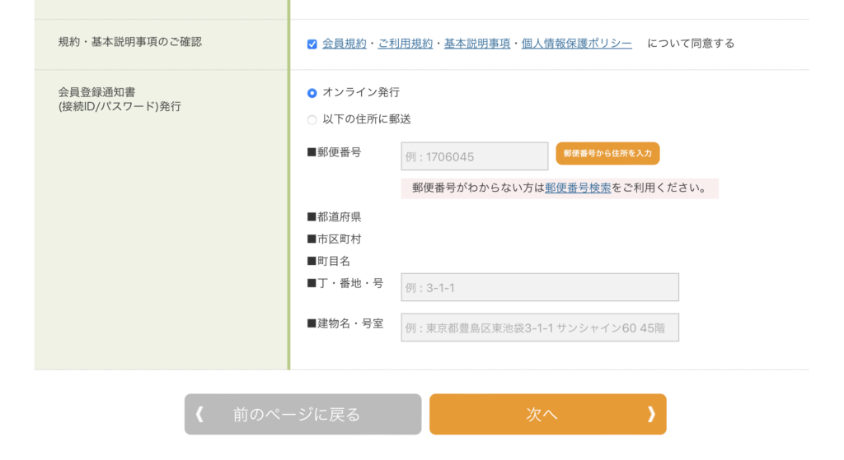The height and width of the screenshot is (460, 844).
Task: Open the 郵便番号検索 link
Action: coord(578,188)
